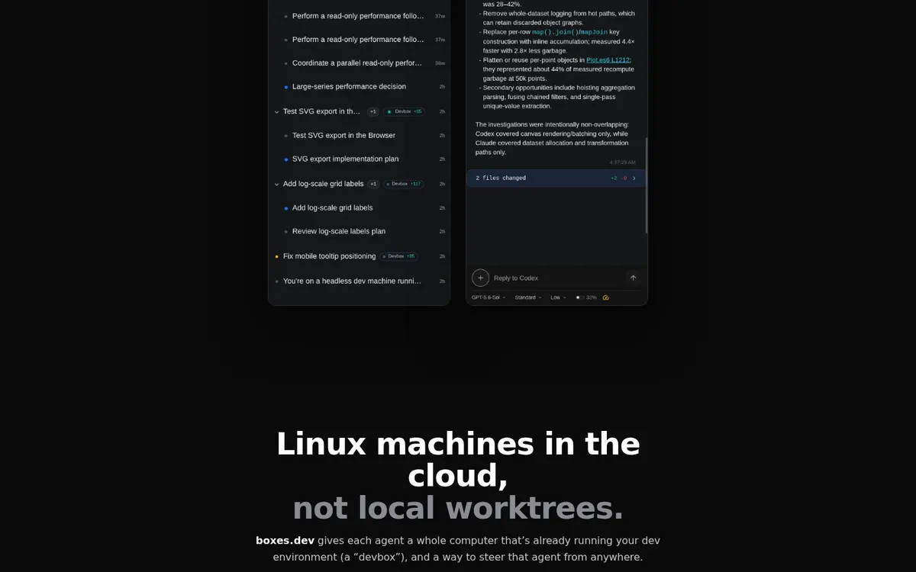Image resolution: width=916 pixels, height=572 pixels.
Task: Click the mapJoin inline code text
Action: point(594,32)
